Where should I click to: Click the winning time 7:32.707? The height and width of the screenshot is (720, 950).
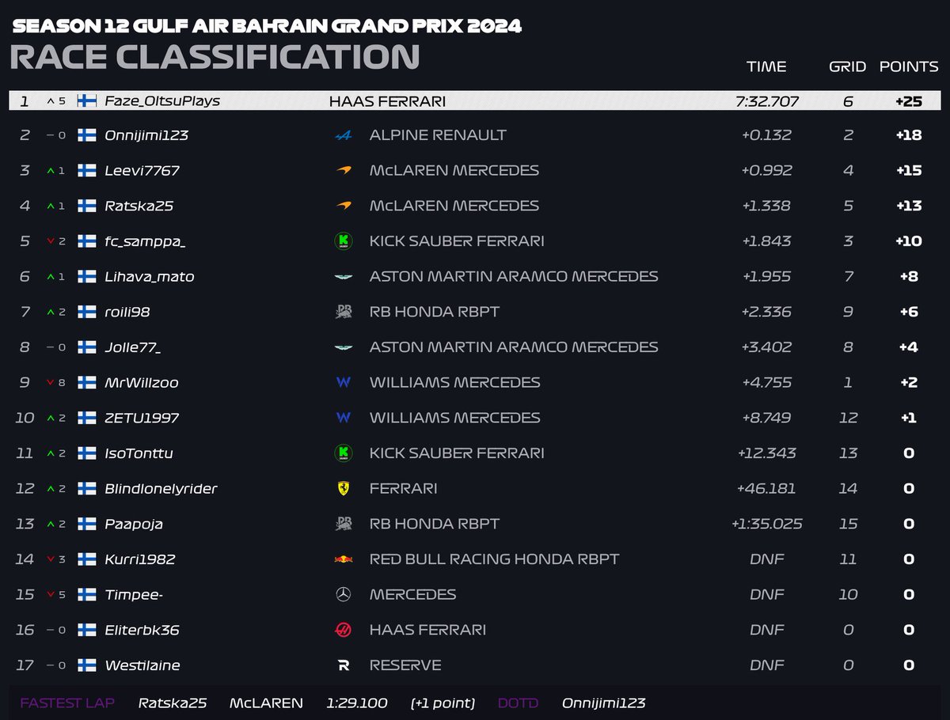tap(767, 101)
